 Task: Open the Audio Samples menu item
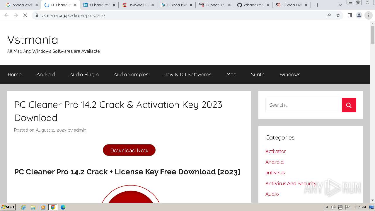[x=131, y=74]
